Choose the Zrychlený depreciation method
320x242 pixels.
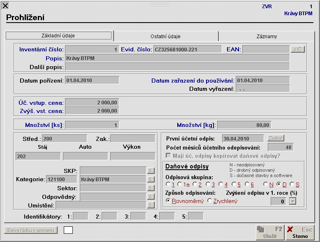point(210,201)
